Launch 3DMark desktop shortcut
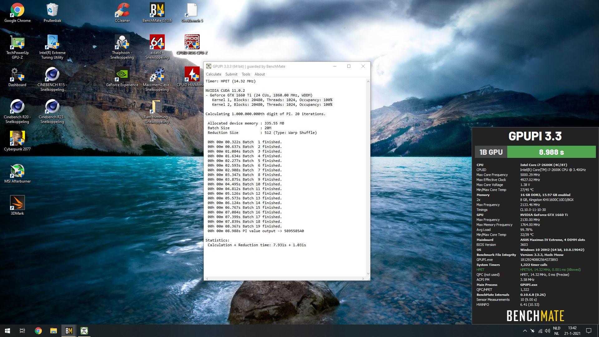 click(17, 206)
